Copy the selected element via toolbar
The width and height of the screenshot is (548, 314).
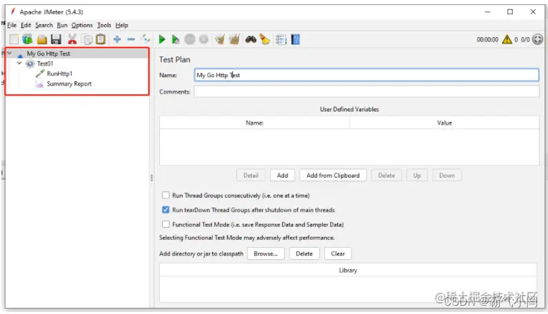[87, 39]
